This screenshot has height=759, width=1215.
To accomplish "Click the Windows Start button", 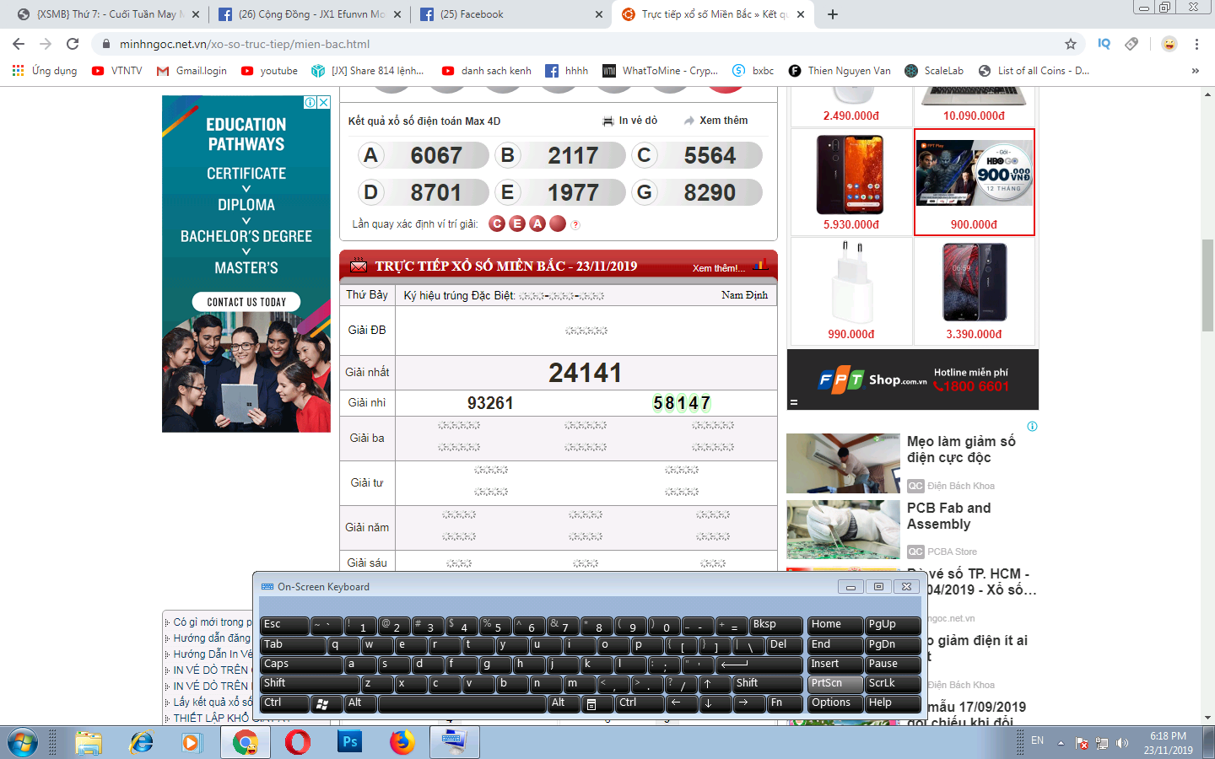I will 23,743.
